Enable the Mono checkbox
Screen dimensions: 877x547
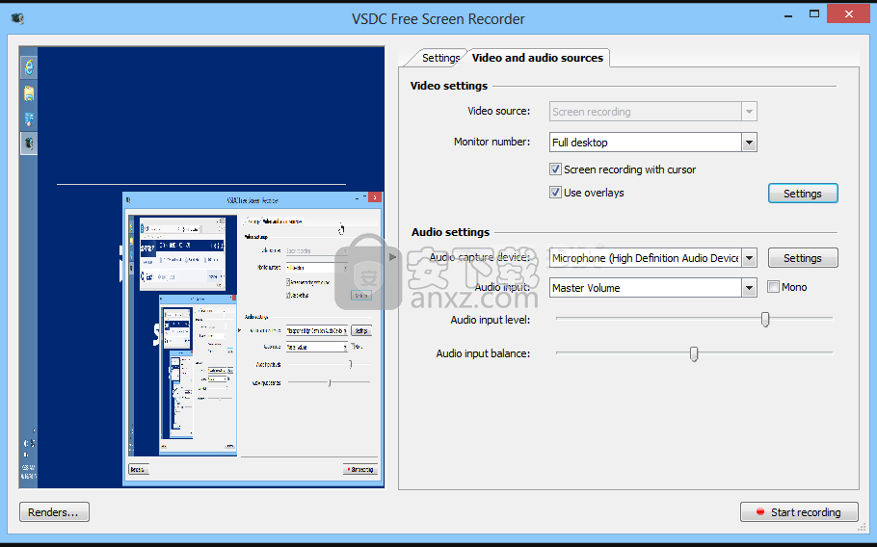pos(773,287)
